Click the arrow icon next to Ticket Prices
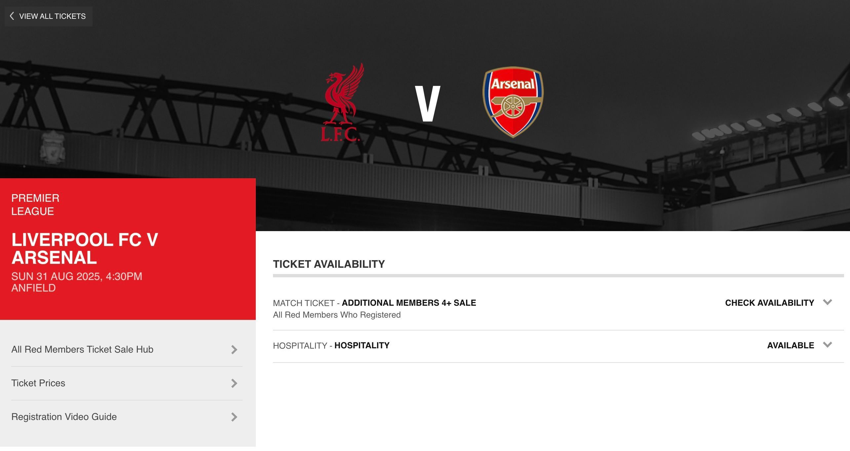Screen dimensions: 850x451 coord(234,383)
